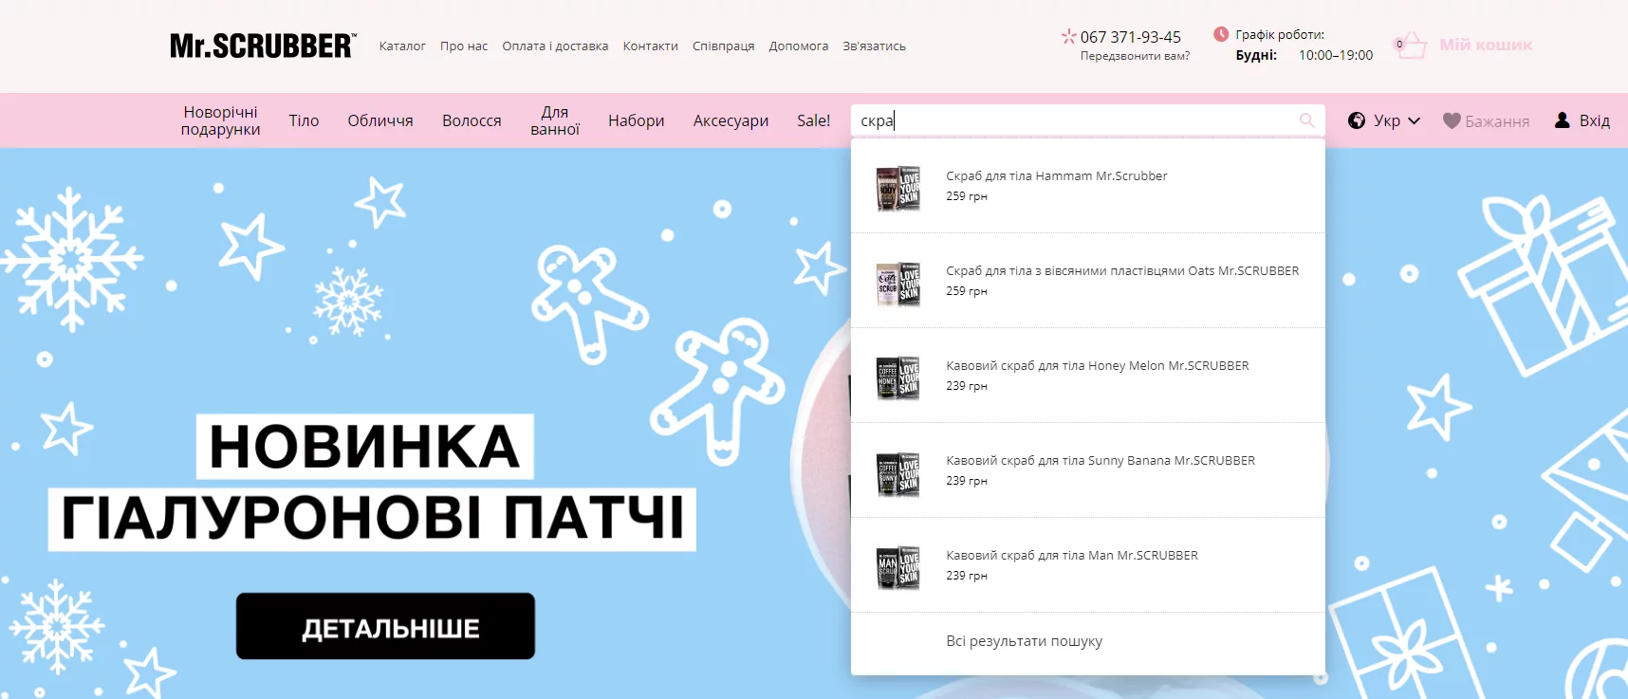Open the shopping basket icon
Screen dimensions: 1628x699
point(1411,45)
